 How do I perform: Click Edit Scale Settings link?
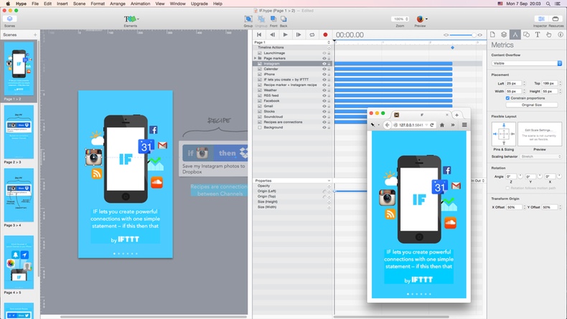point(540,130)
